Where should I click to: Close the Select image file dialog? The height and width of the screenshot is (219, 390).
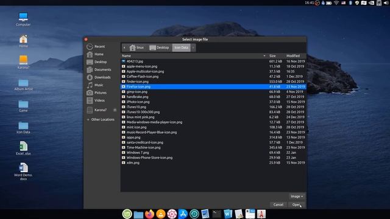click(86, 39)
